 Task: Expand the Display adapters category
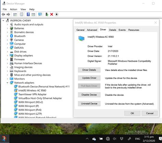[x=8, y=56]
